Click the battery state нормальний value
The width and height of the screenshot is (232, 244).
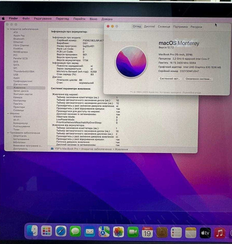86,83
